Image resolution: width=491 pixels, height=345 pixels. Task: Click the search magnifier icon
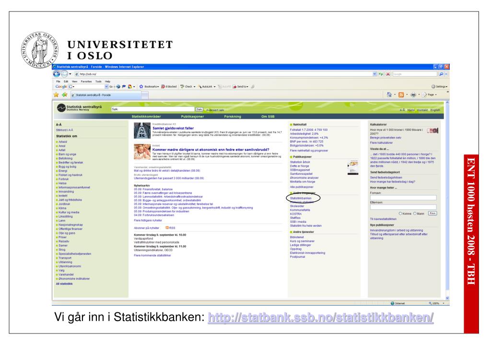441,74
